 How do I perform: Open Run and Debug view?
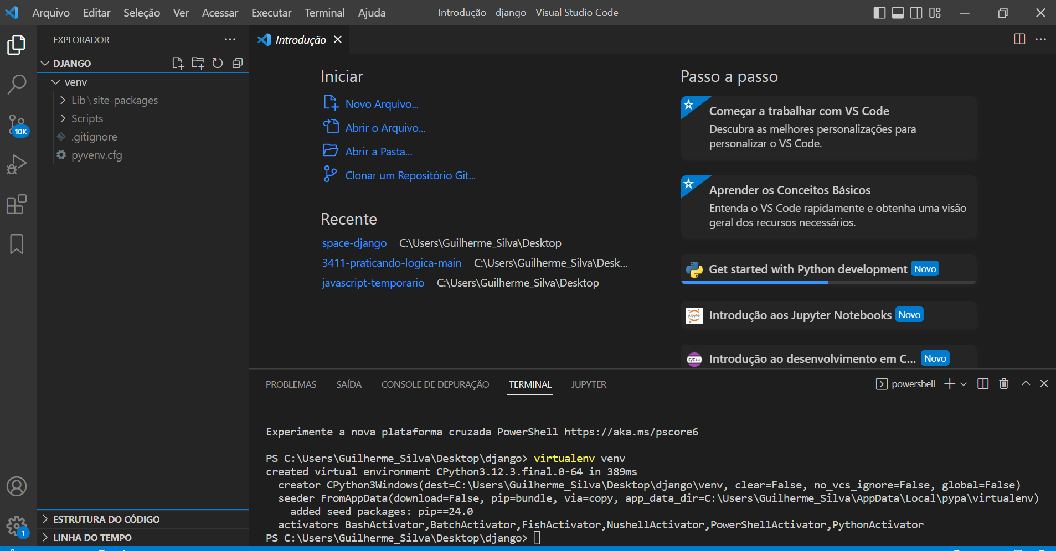17,164
